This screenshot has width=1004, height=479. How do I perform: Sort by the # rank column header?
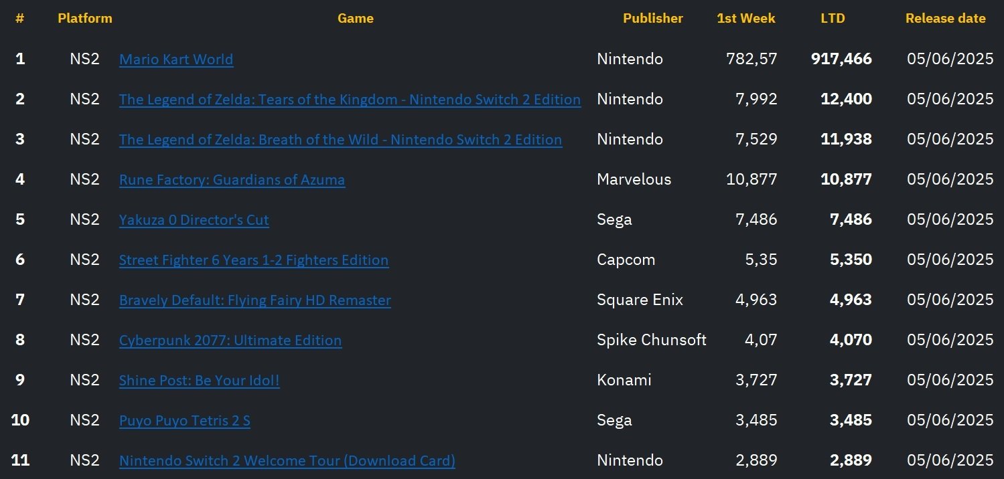(20, 19)
